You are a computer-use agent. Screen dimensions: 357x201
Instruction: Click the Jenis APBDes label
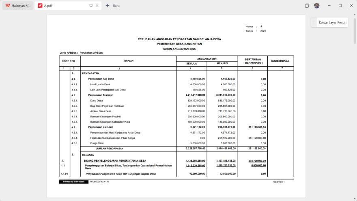coord(69,53)
